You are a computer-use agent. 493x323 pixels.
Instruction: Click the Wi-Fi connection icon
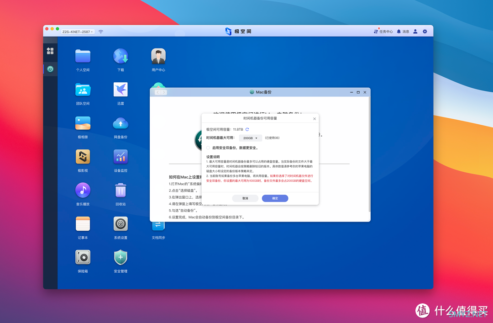coord(100,32)
